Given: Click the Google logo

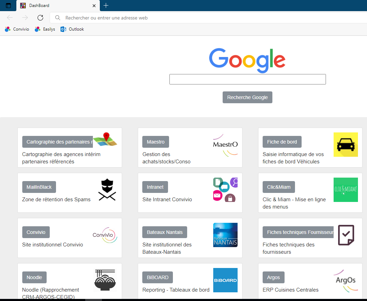Looking at the screenshot, I should (247, 60).
